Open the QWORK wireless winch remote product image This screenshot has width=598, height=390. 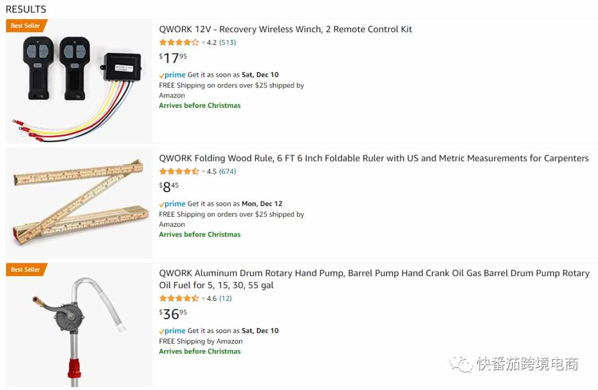[x=79, y=81]
